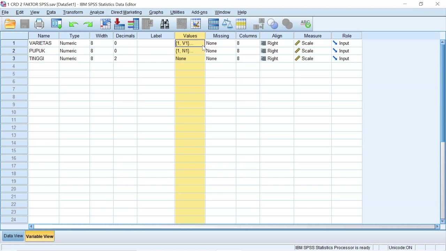Click the horizontal scrollbar left arrow
Viewport: 446px width, 251px height.
point(31,227)
